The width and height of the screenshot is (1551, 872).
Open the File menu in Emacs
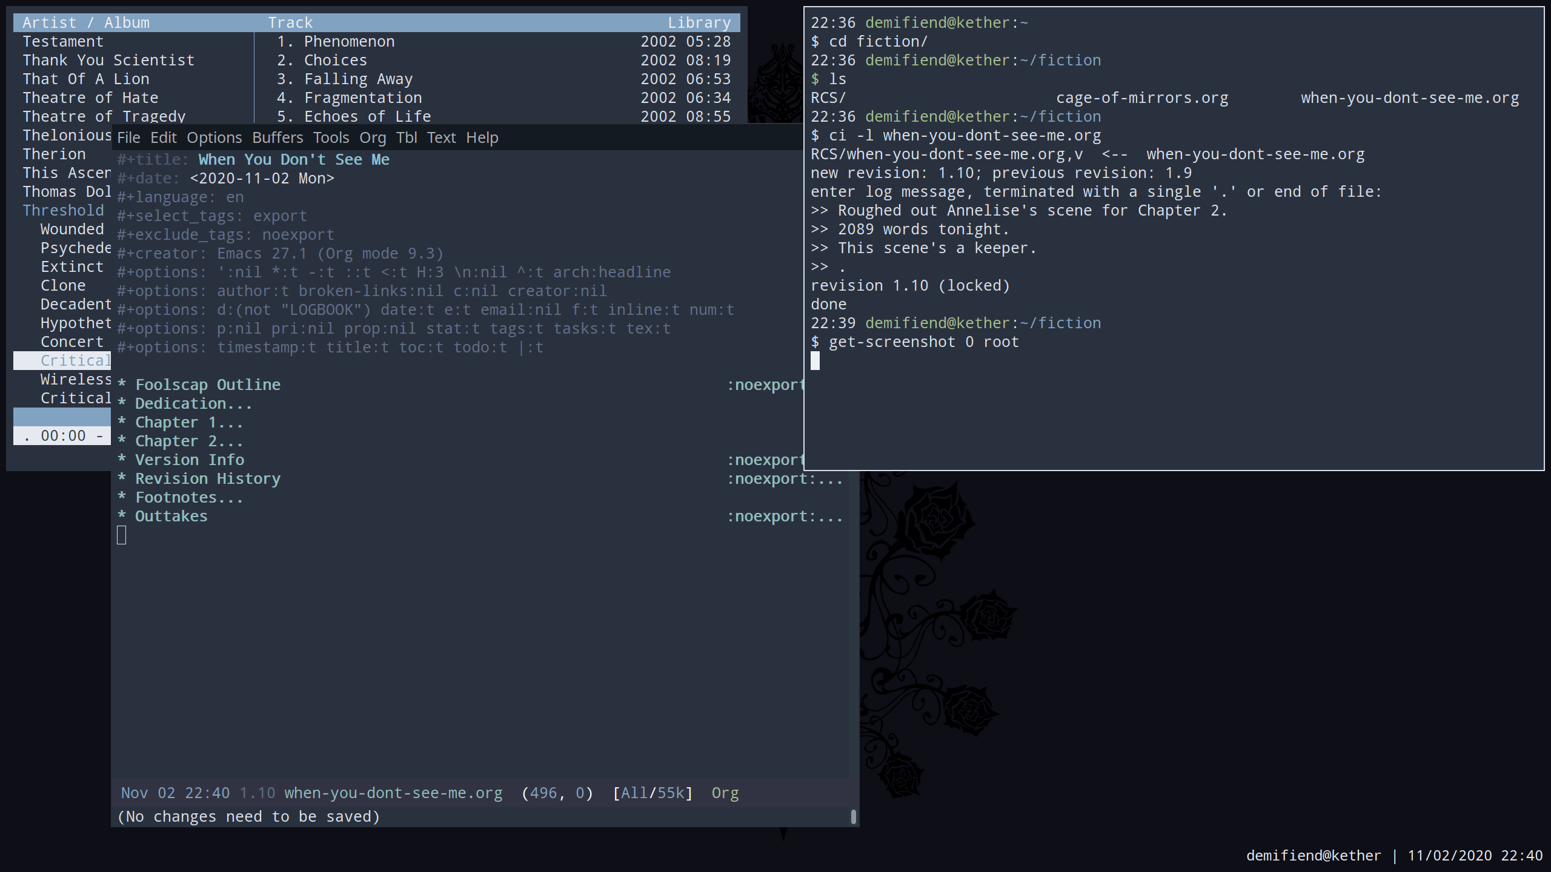128,137
